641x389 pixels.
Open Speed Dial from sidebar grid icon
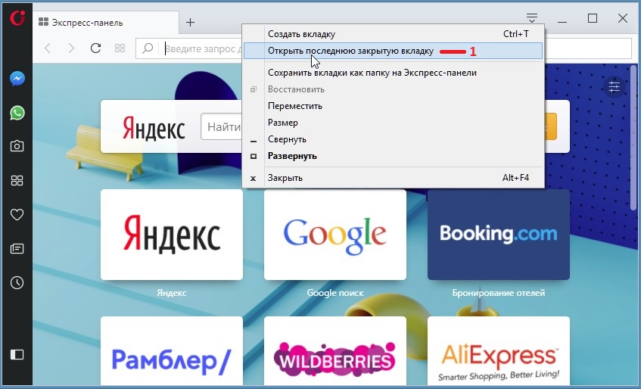point(17,180)
